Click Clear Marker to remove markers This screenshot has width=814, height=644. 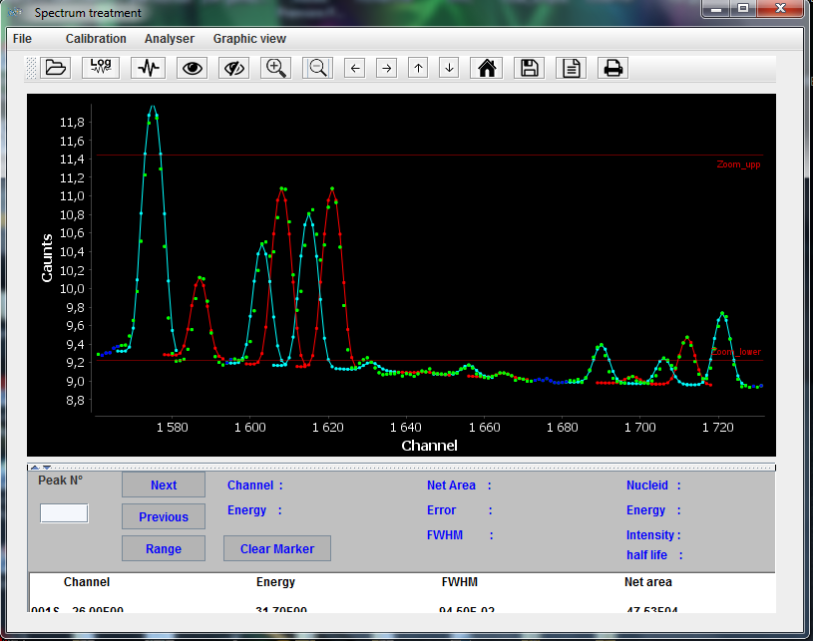[276, 548]
